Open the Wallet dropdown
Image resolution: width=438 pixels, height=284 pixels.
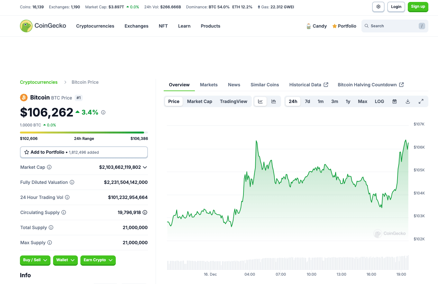coord(65,260)
